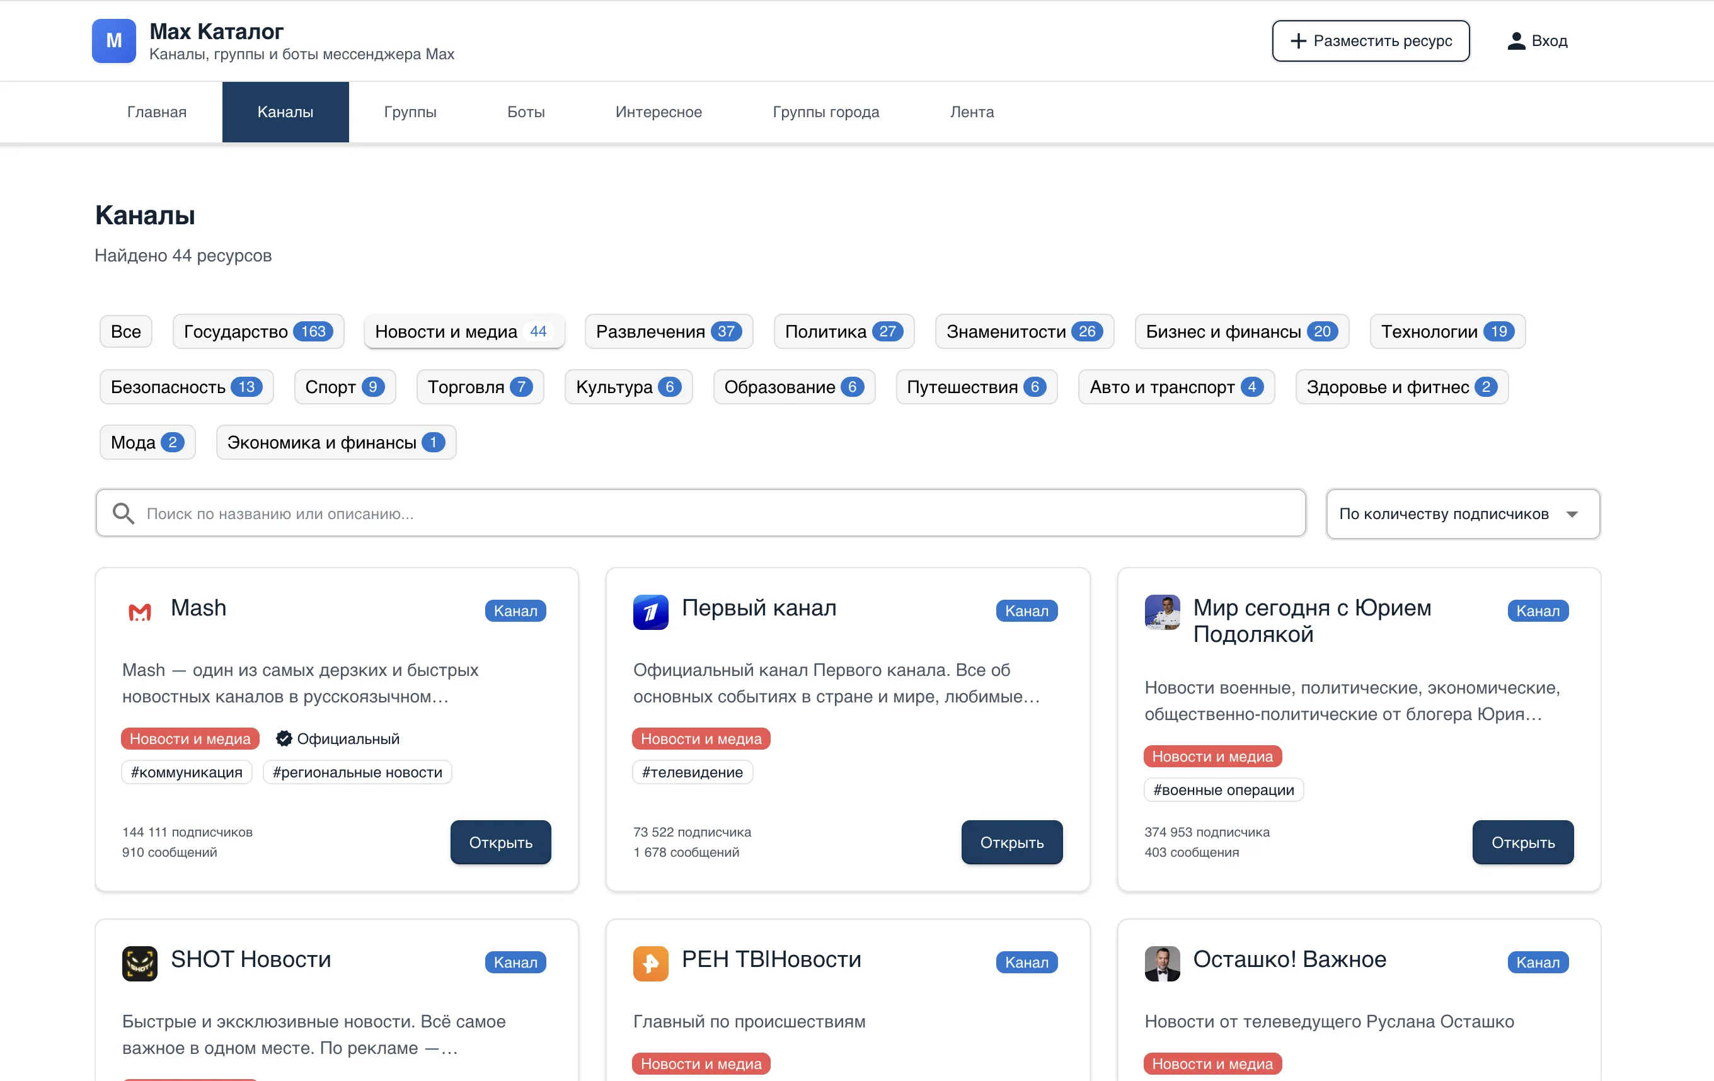This screenshot has width=1714, height=1081.
Task: Click the #телевидение hashtag tag
Action: [691, 772]
